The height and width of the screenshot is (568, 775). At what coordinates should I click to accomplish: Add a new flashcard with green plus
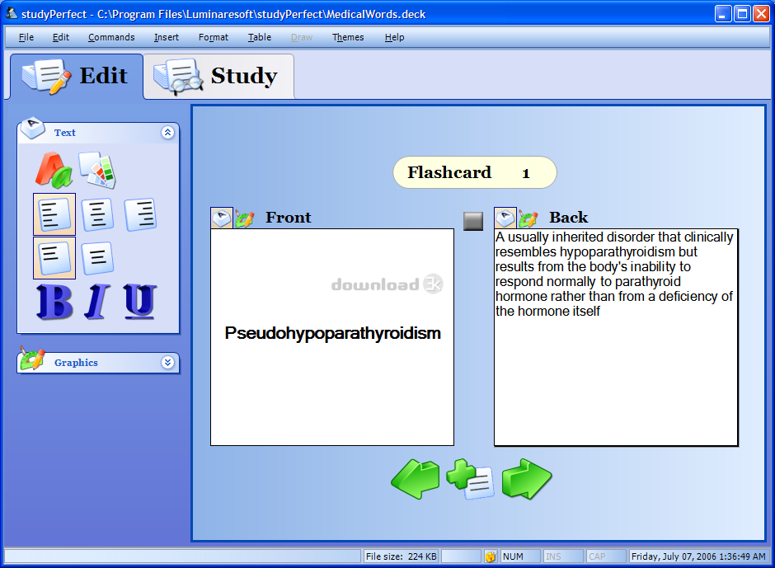pos(470,478)
